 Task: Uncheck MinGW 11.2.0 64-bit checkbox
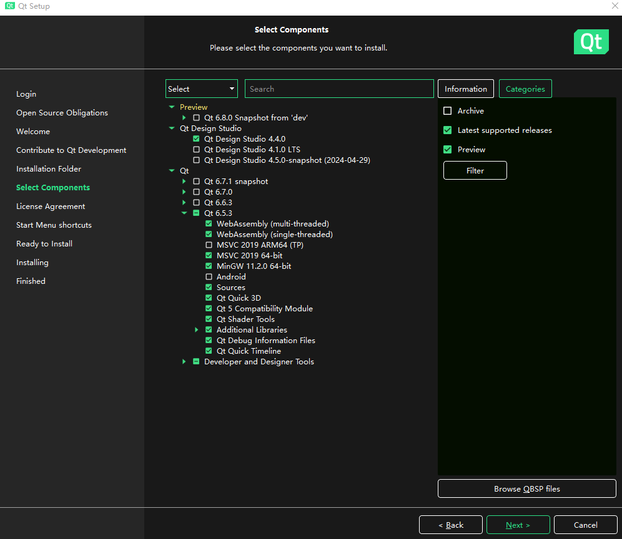(x=209, y=266)
